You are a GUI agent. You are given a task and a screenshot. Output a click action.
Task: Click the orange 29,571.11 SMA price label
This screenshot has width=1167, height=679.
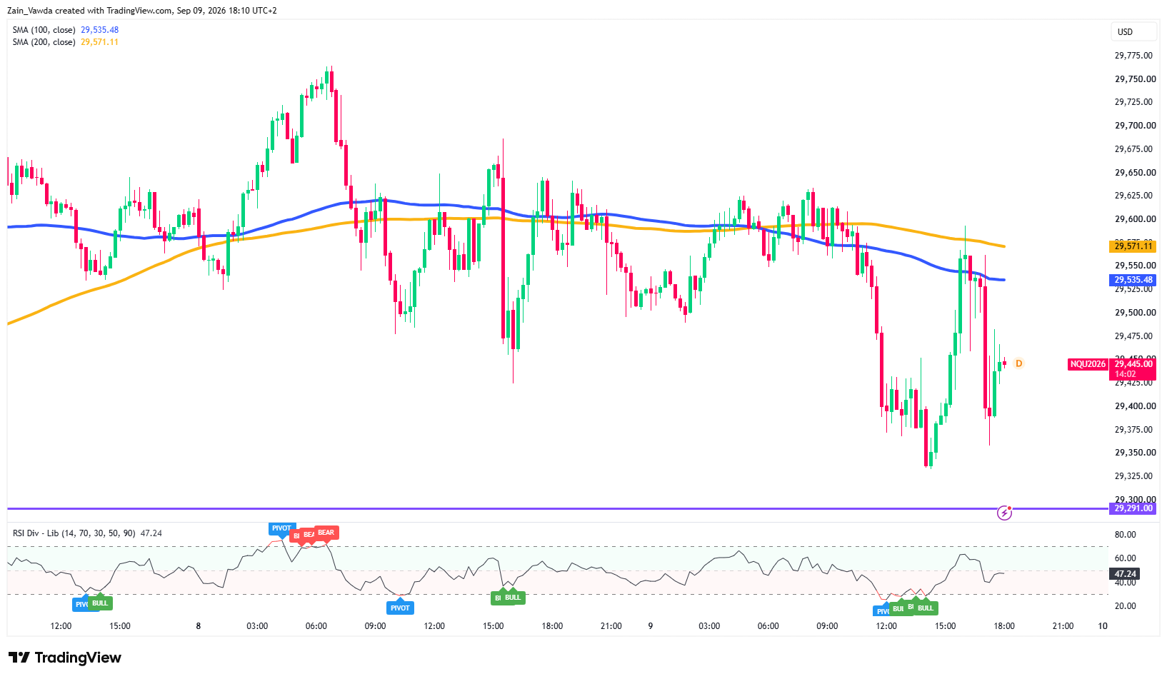[1132, 246]
